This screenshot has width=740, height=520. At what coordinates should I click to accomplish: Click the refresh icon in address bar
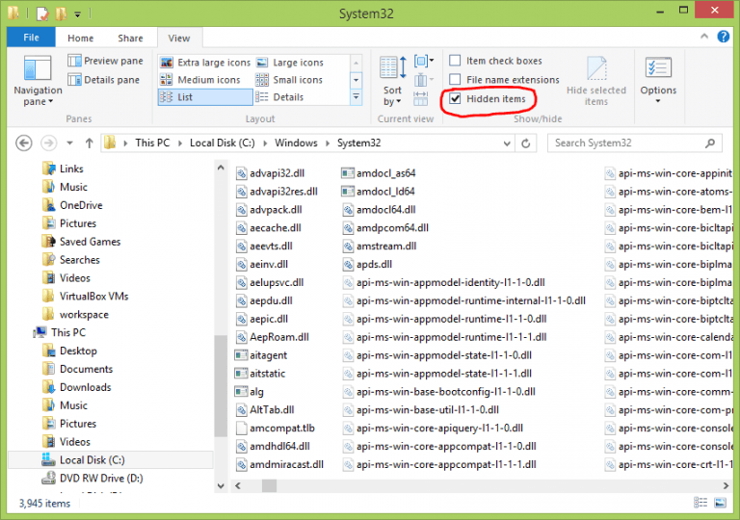point(525,143)
